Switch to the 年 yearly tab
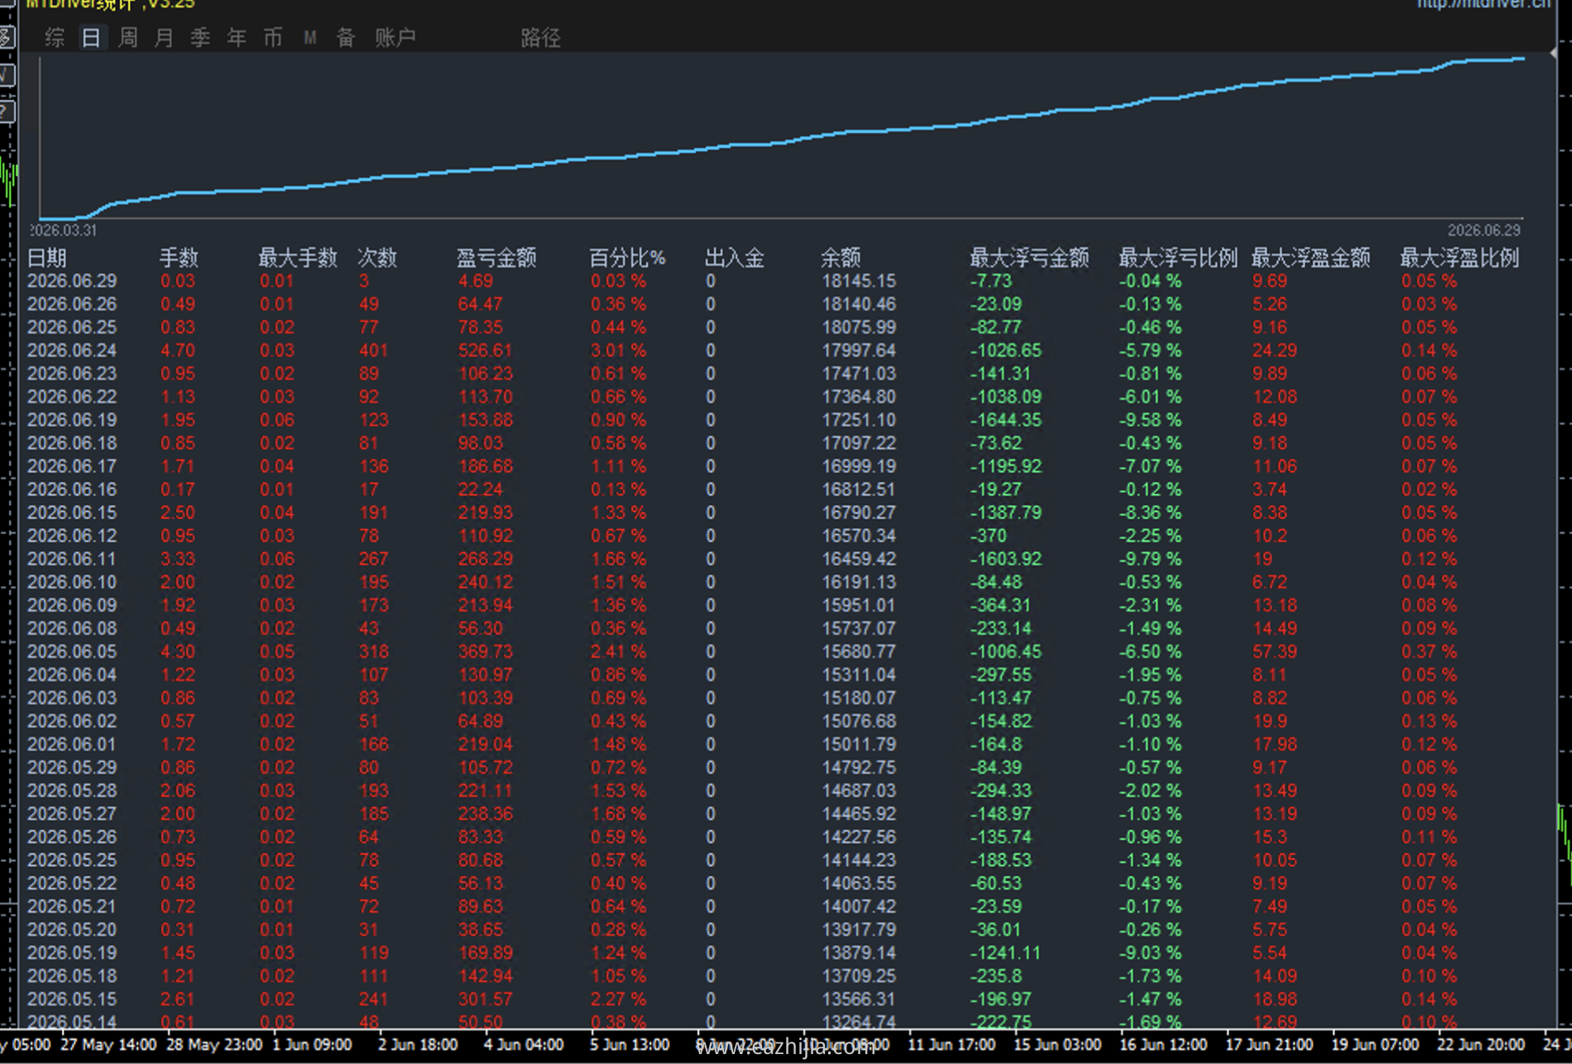This screenshot has width=1572, height=1064. 237,37
